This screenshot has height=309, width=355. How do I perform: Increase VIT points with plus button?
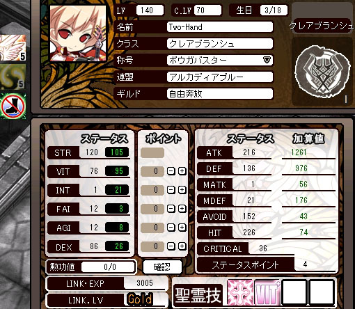pyautogui.click(x=182, y=171)
